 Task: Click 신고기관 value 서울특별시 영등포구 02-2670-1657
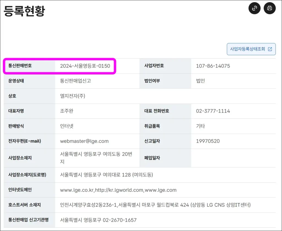pyautogui.click(x=98, y=220)
